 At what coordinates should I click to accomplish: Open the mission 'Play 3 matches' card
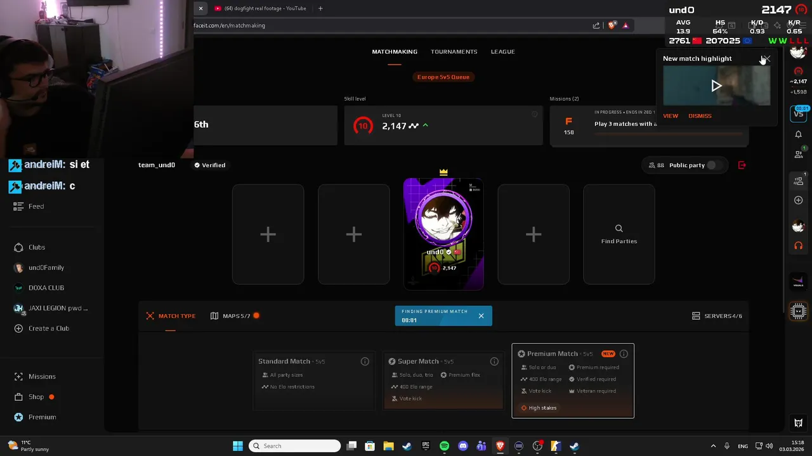[x=649, y=125]
